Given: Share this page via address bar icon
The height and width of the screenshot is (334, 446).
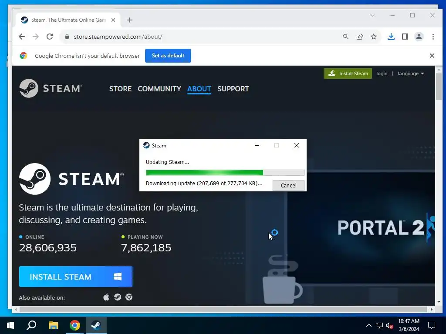Looking at the screenshot, I should click(360, 37).
